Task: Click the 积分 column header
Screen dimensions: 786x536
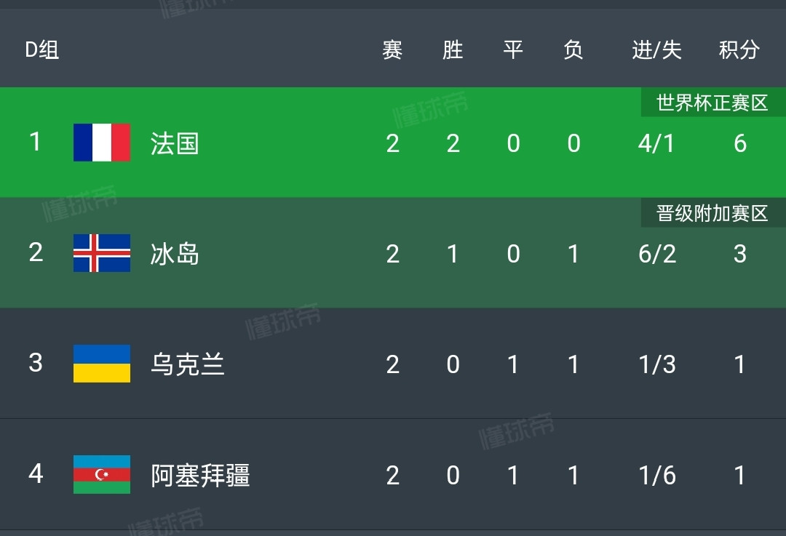Action: pos(739,49)
